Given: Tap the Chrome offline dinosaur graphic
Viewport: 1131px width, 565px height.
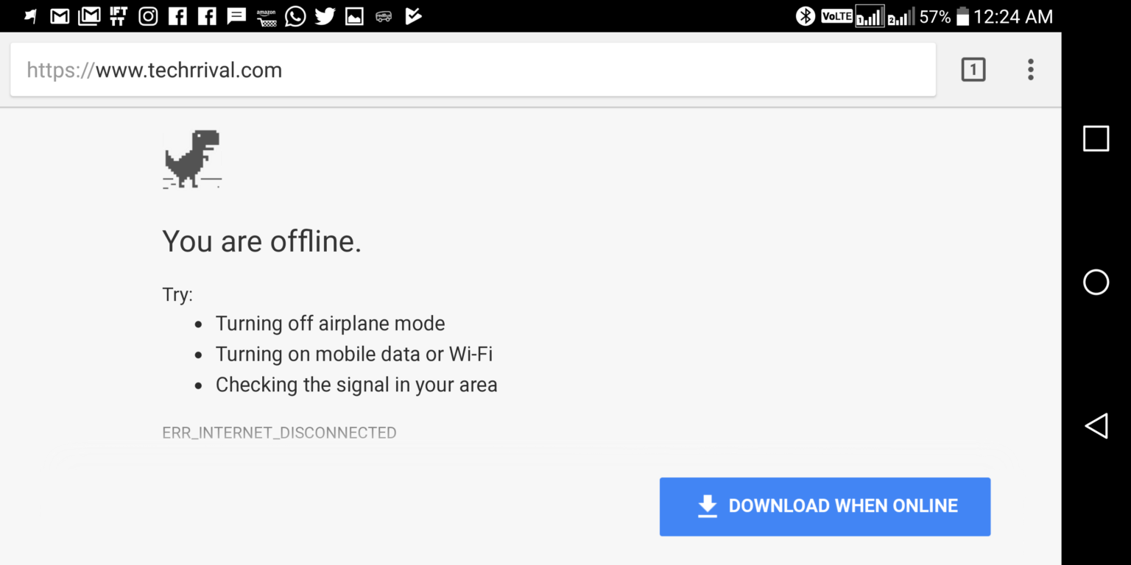Looking at the screenshot, I should click(x=192, y=158).
